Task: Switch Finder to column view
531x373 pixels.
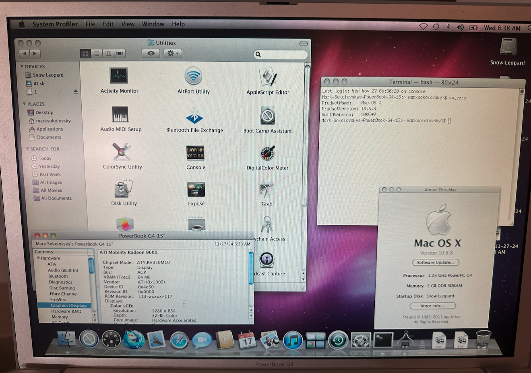Action: (108, 53)
